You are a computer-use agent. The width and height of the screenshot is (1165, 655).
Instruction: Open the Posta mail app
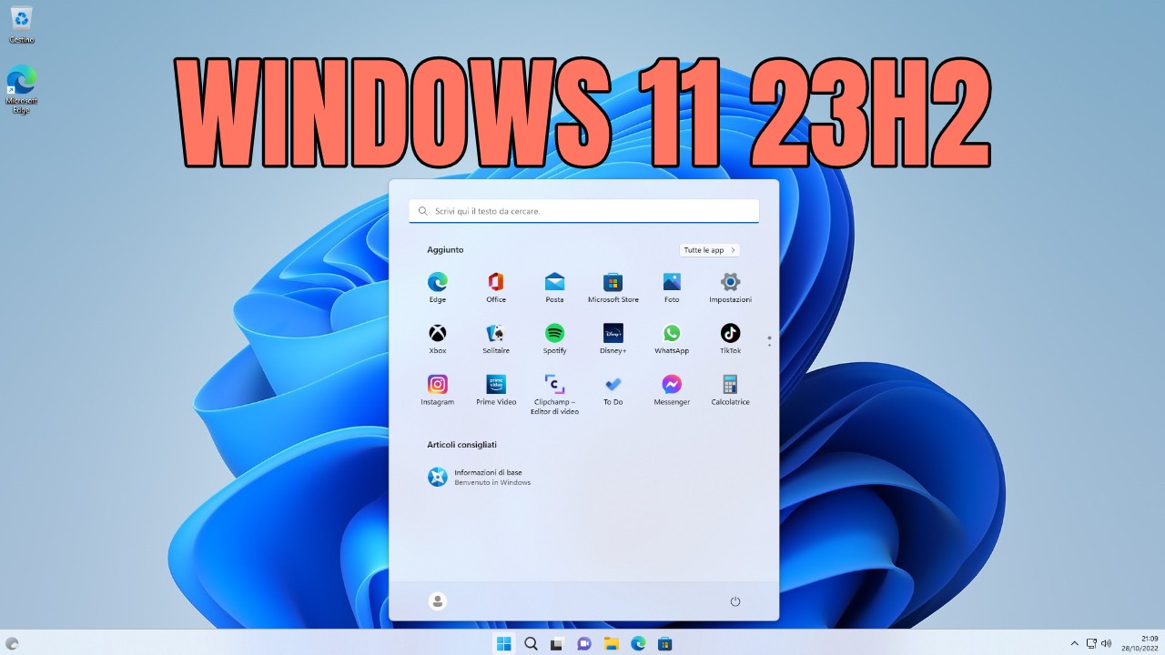pyautogui.click(x=554, y=287)
